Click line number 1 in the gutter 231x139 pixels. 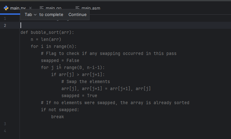point(5,19)
